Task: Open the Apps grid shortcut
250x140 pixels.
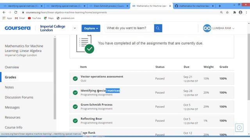Action: (7, 18)
